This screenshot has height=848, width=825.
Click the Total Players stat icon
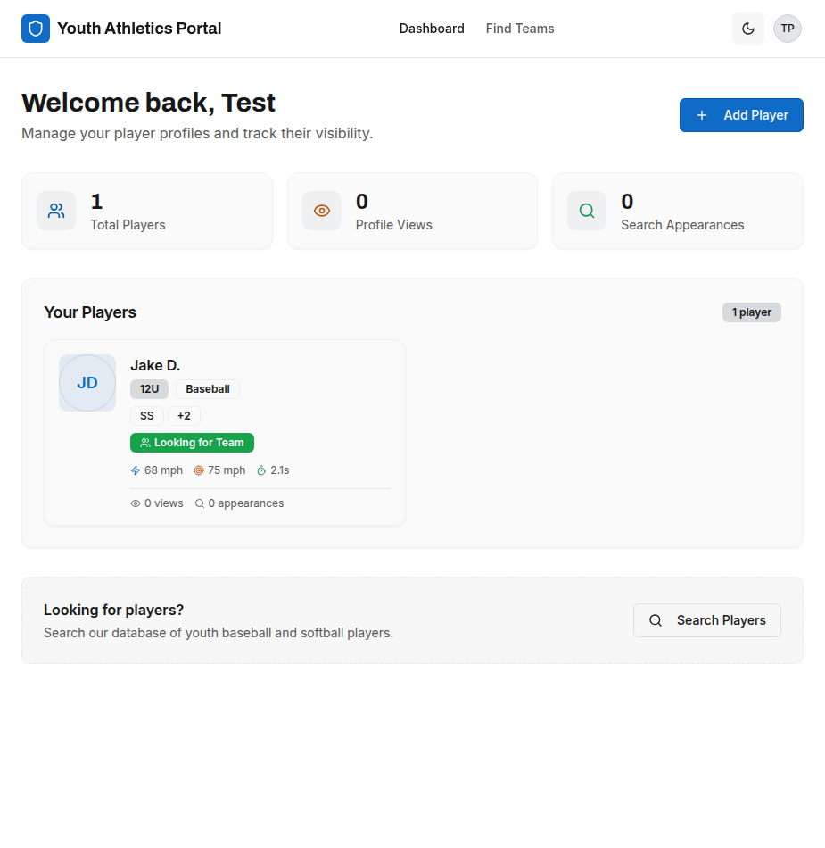click(x=55, y=211)
